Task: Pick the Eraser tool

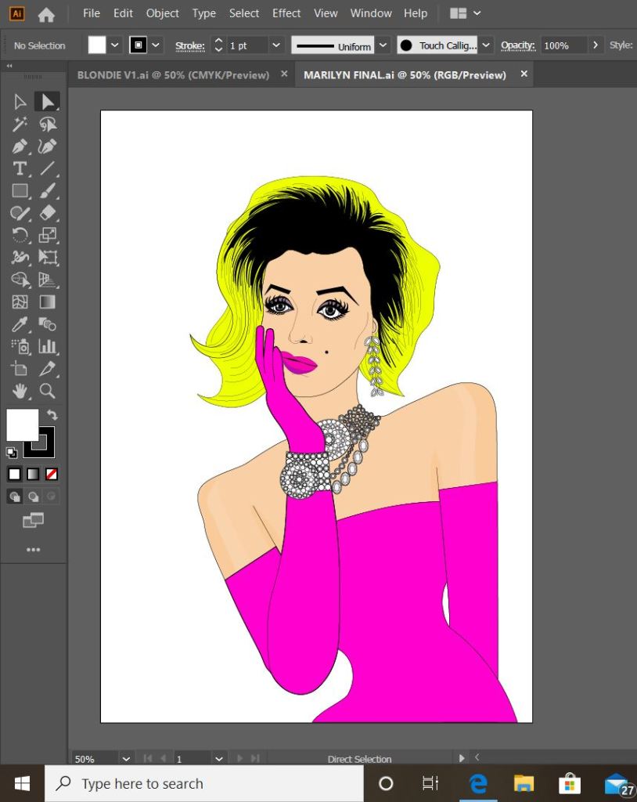Action: tap(48, 213)
